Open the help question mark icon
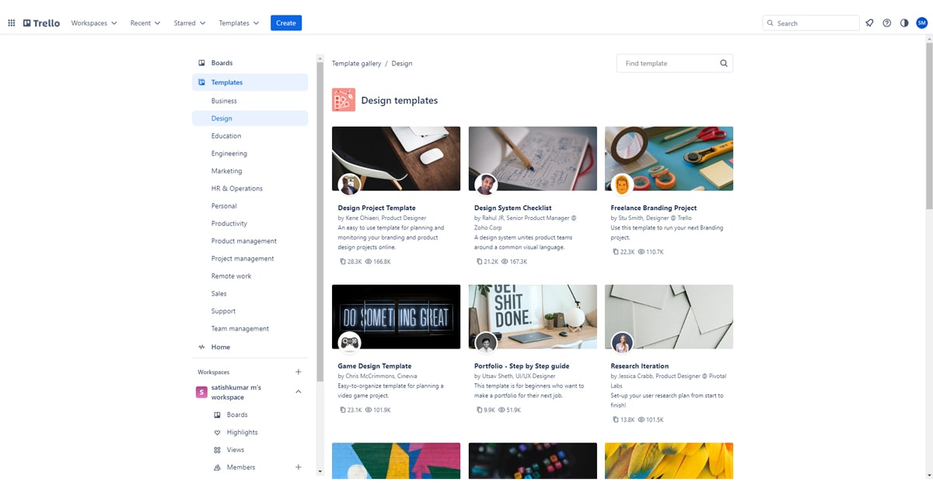933x490 pixels. [x=887, y=23]
